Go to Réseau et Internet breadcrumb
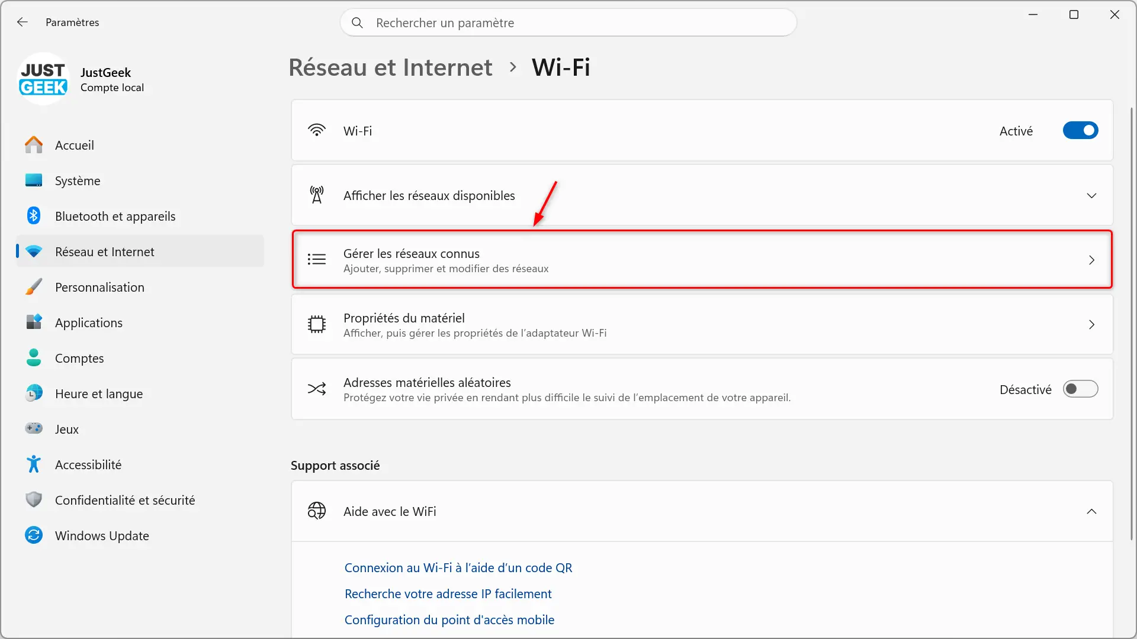Viewport: 1137px width, 639px height. tap(390, 67)
